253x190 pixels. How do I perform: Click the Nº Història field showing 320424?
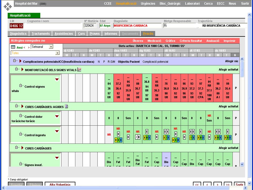click(90, 26)
